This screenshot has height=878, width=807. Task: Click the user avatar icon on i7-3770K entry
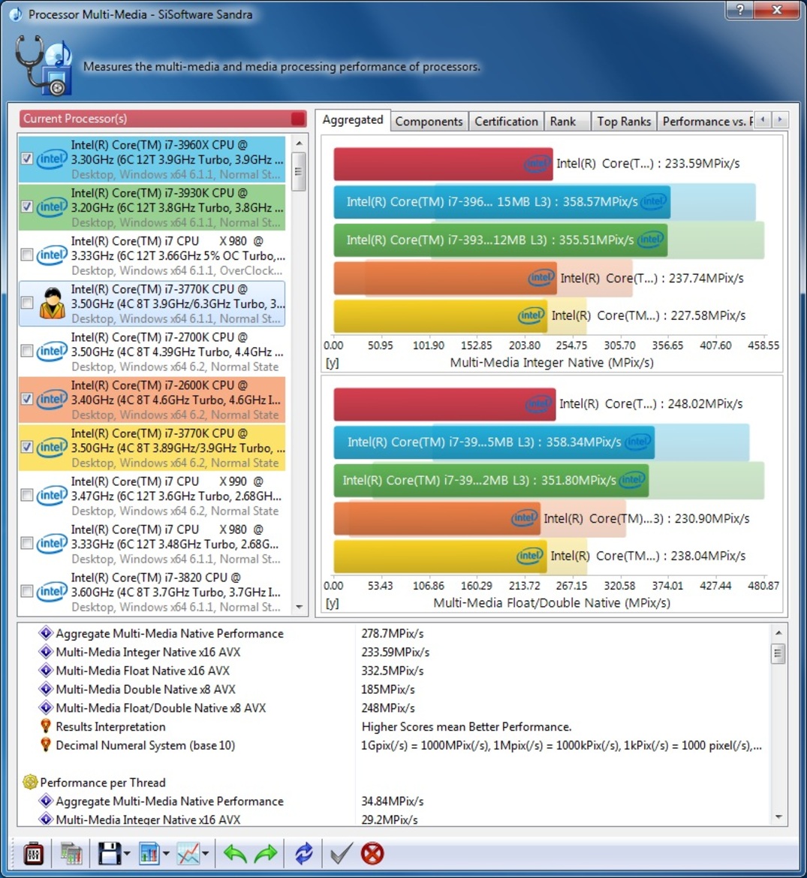[52, 303]
